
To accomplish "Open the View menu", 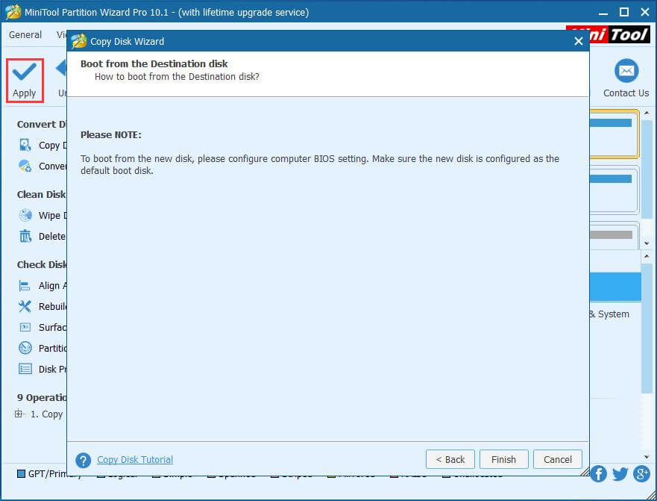I will (62, 34).
